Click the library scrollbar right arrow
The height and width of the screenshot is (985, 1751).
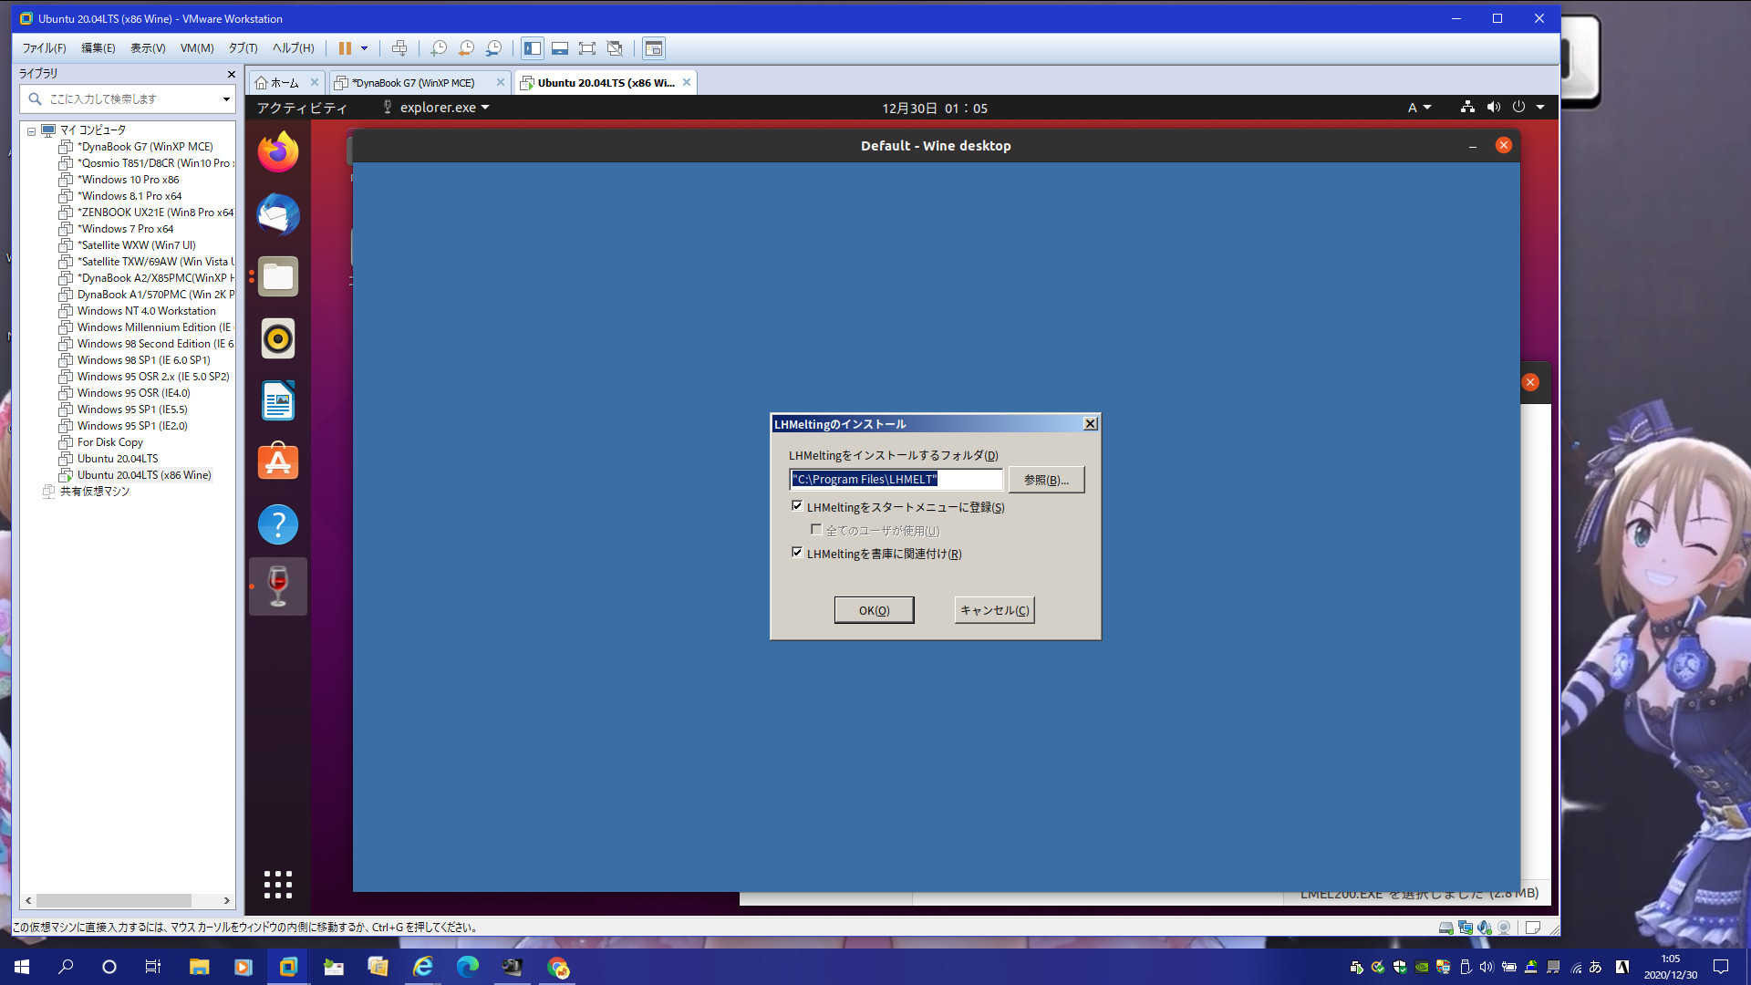point(227,900)
